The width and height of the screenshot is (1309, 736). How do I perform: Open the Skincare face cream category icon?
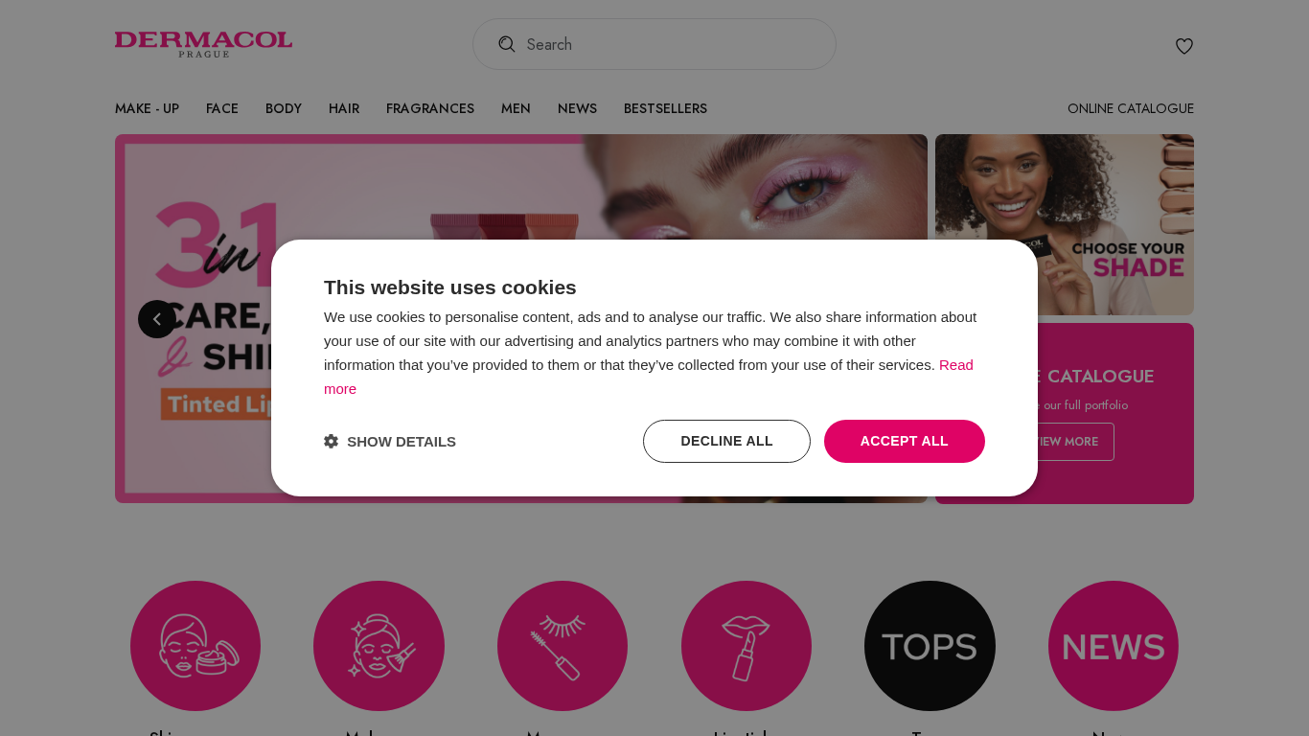point(195,646)
